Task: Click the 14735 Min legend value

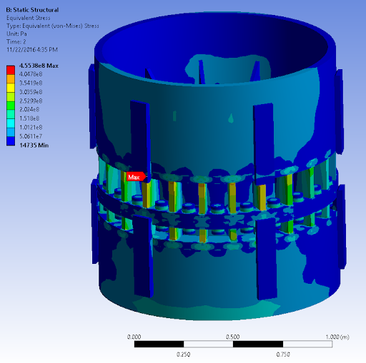Action: tap(34, 145)
